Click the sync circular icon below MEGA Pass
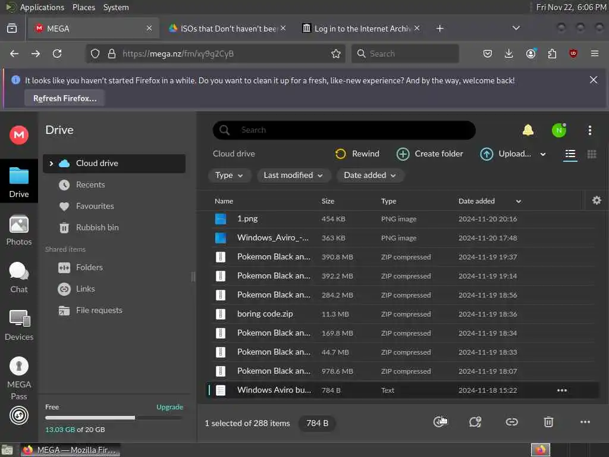Screen dimensions: 609x457 click(18, 415)
